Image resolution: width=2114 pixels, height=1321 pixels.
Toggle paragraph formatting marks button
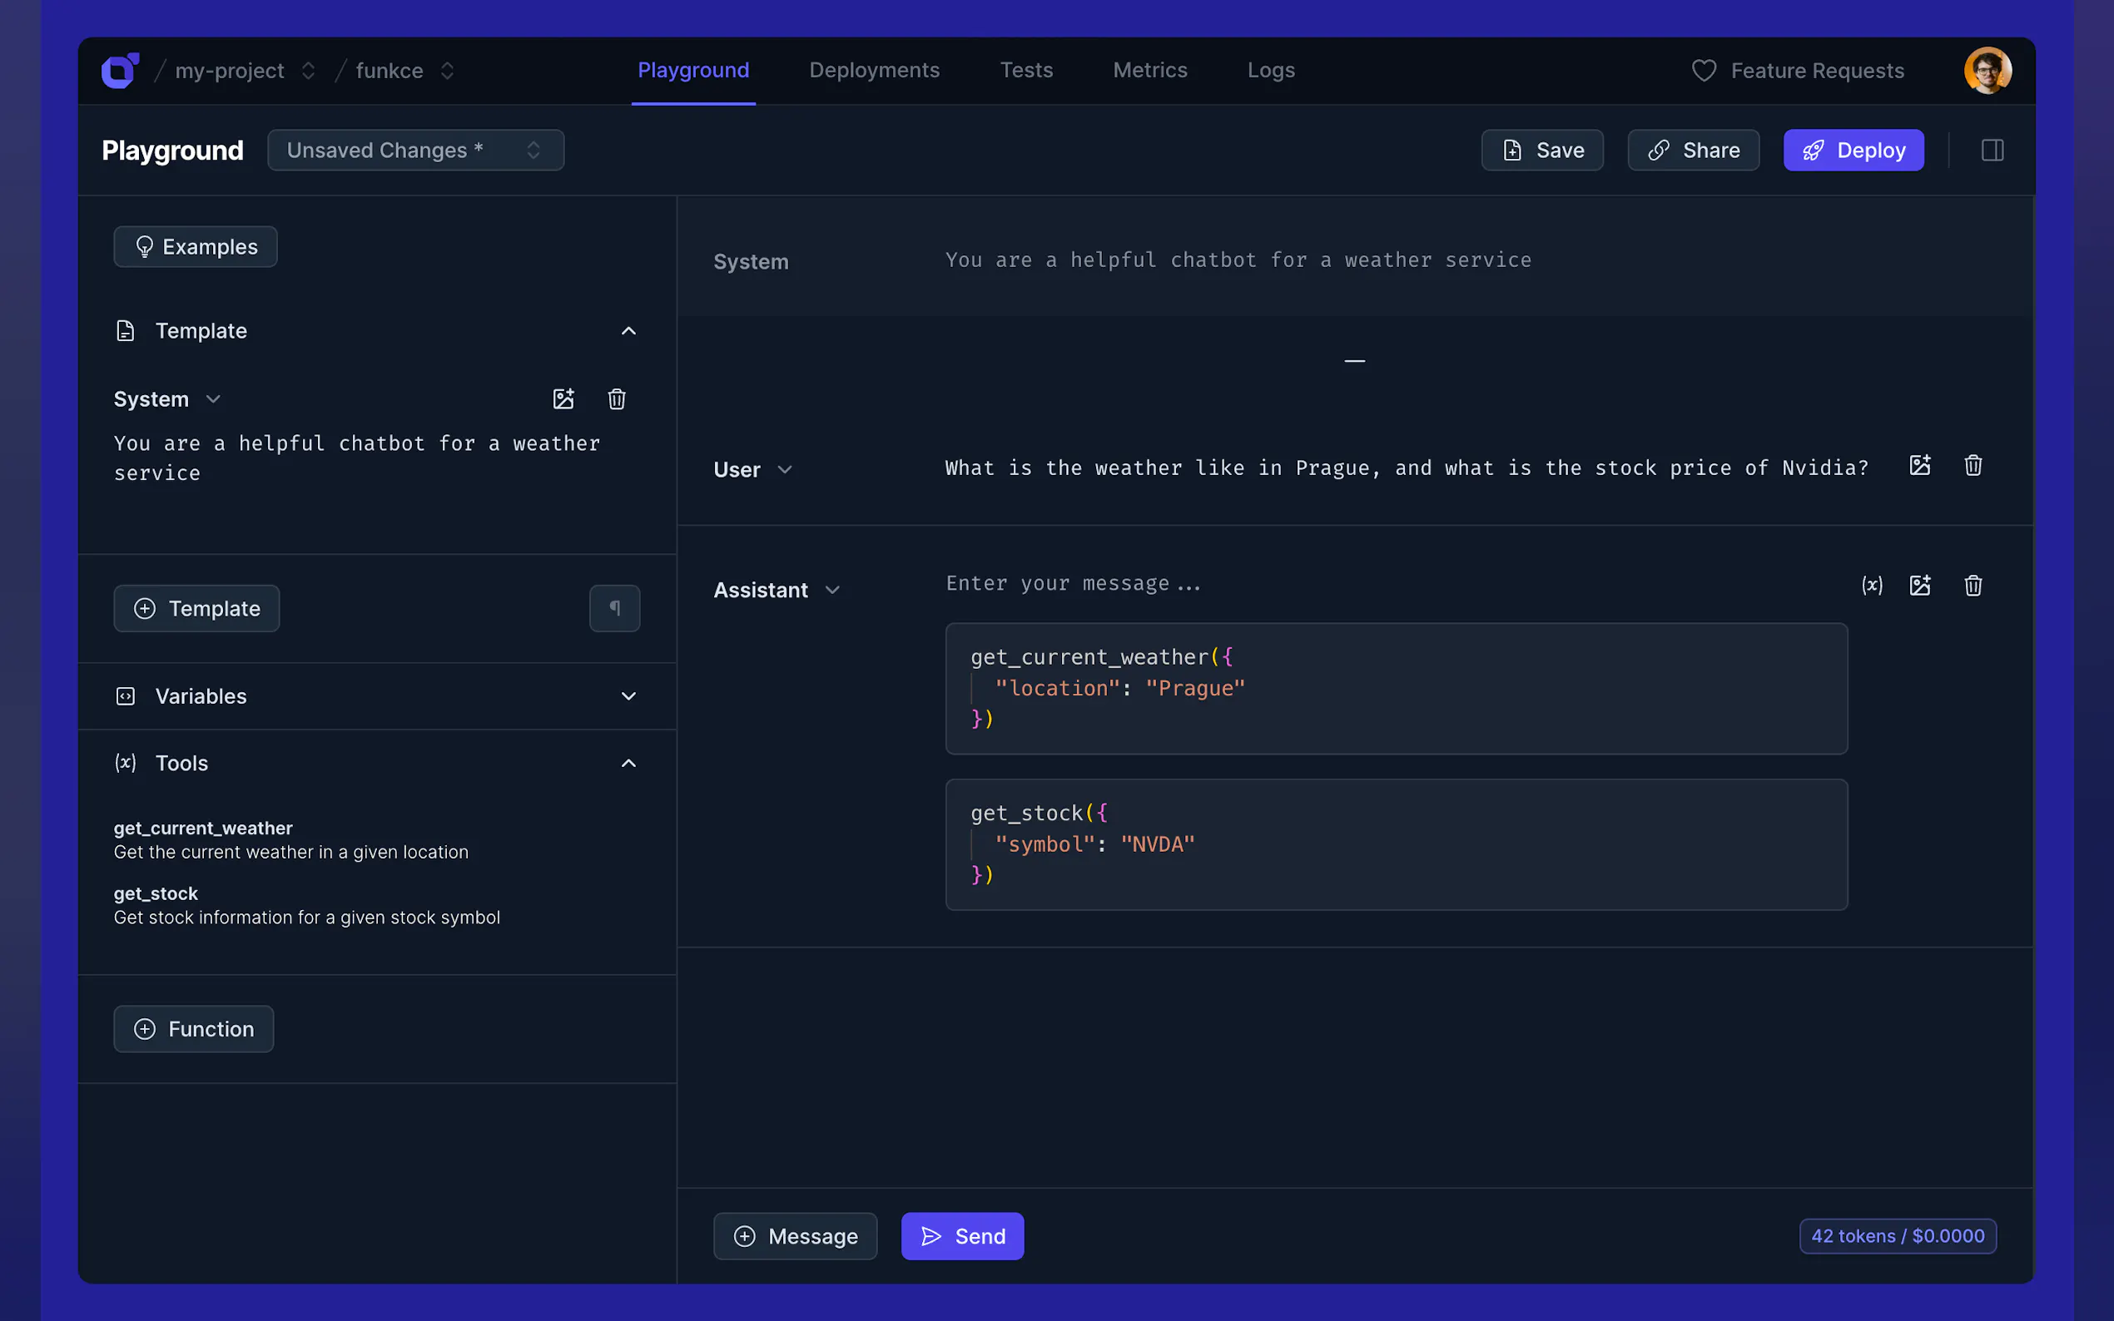click(614, 608)
